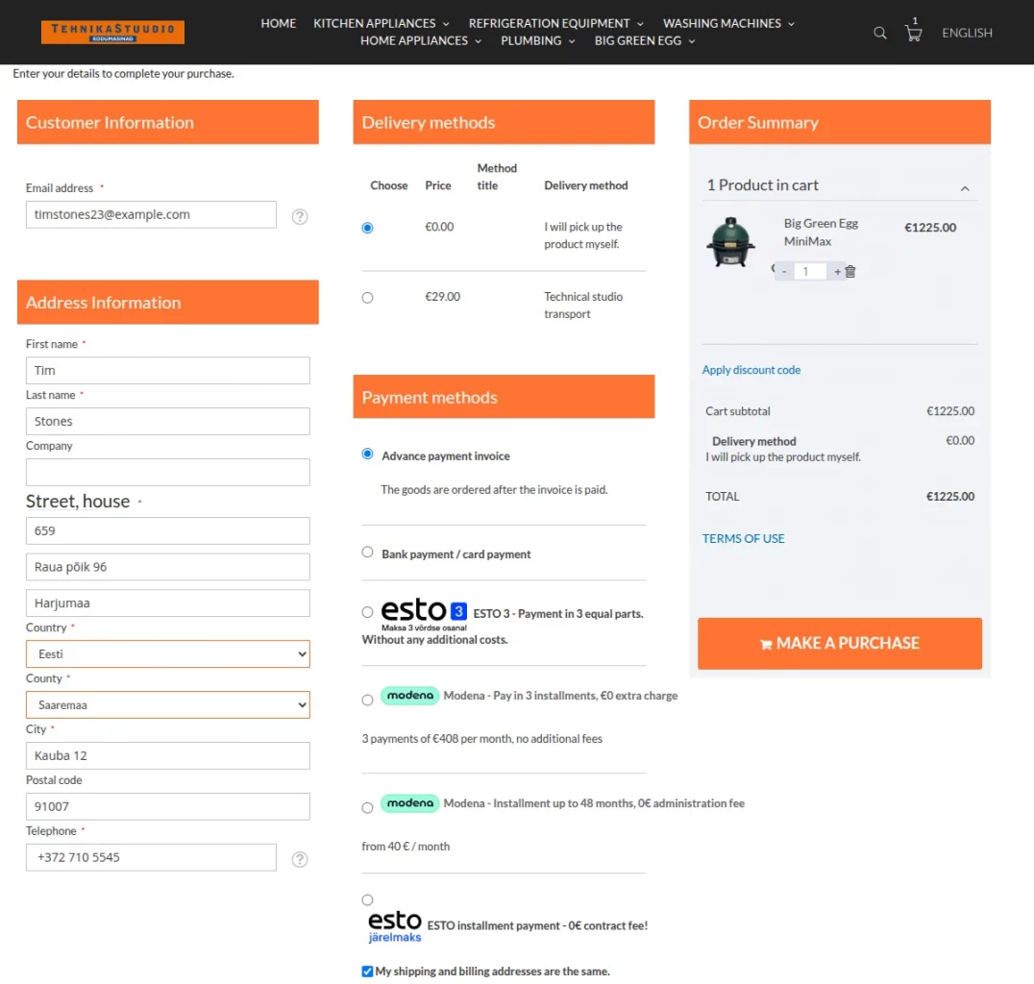Image resolution: width=1034 pixels, height=984 pixels.
Task: Click help icon next to email field
Action: 300,216
